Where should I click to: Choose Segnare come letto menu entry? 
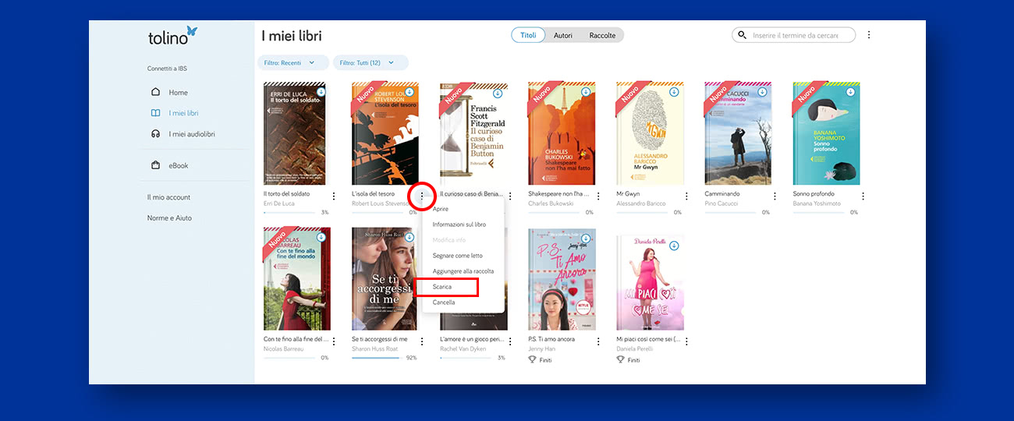tap(458, 256)
